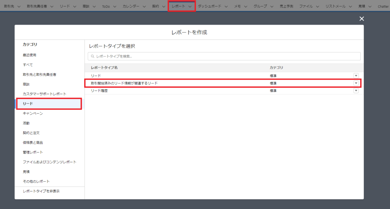
Task: Select the 活動 category
Action: [26, 123]
